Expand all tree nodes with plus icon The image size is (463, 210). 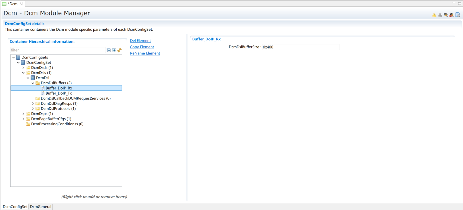click(114, 50)
